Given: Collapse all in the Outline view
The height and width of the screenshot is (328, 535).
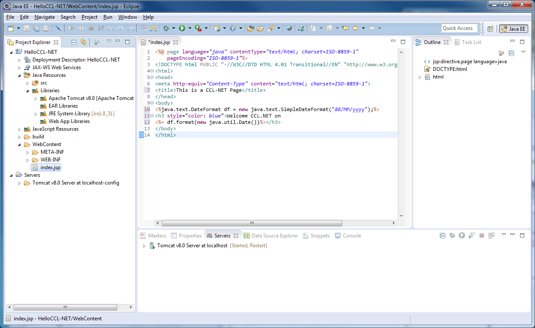Looking at the screenshot, I should coord(511,53).
